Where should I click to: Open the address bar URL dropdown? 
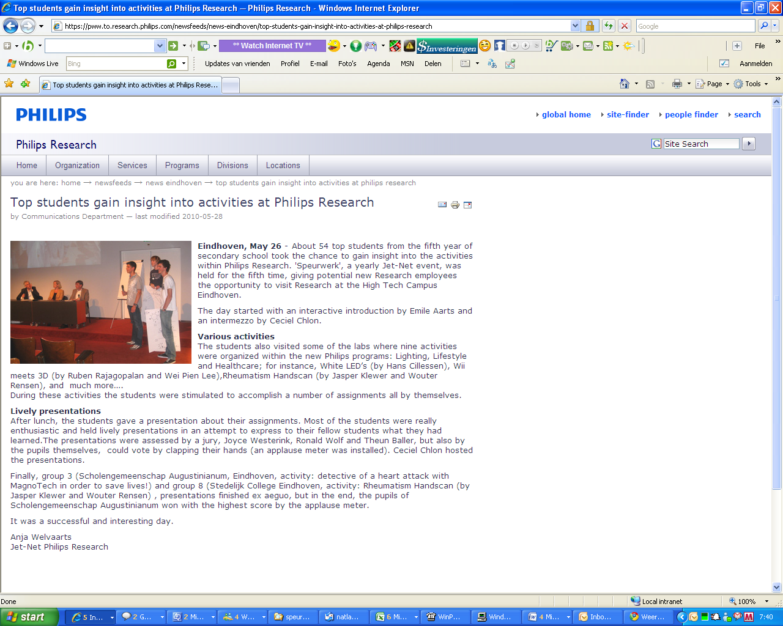[575, 26]
